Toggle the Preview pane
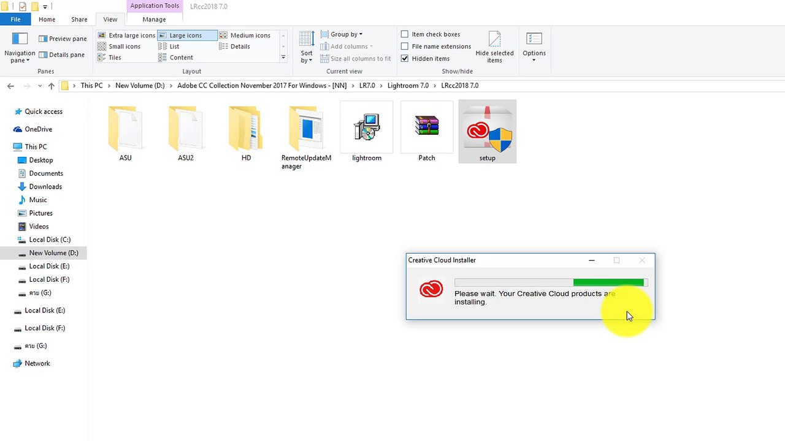The height and width of the screenshot is (441, 785). point(62,39)
